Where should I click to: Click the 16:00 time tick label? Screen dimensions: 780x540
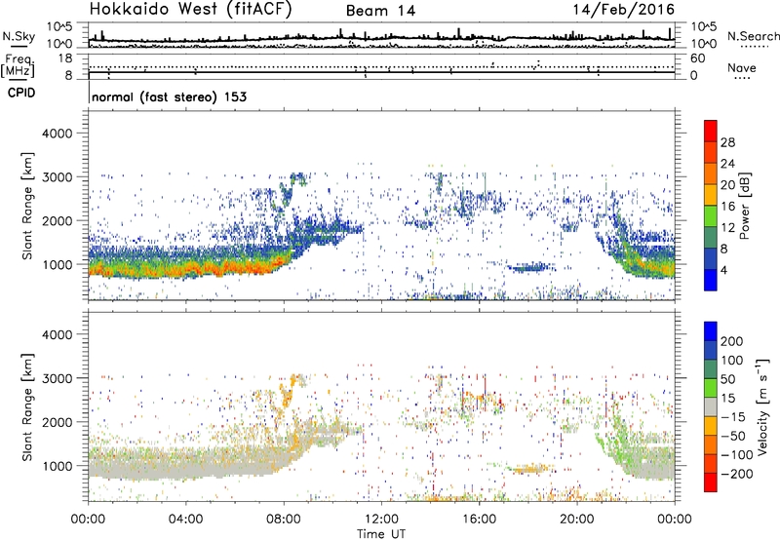pos(479,520)
